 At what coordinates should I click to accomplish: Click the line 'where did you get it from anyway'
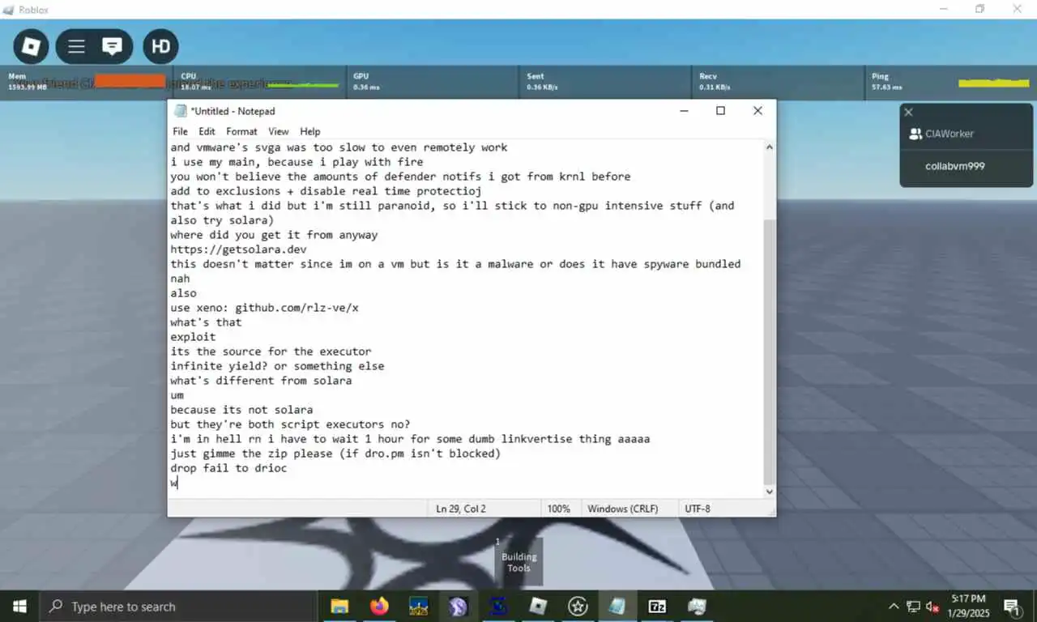(274, 235)
